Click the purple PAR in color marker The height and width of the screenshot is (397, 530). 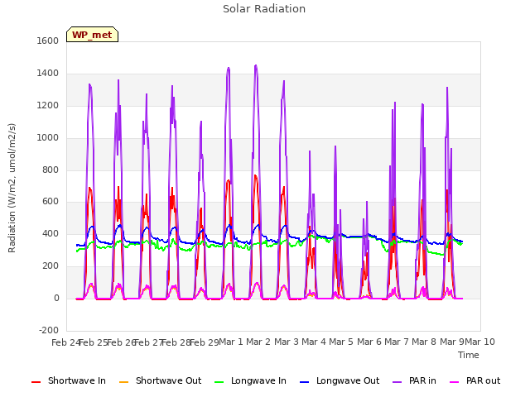coord(397,382)
